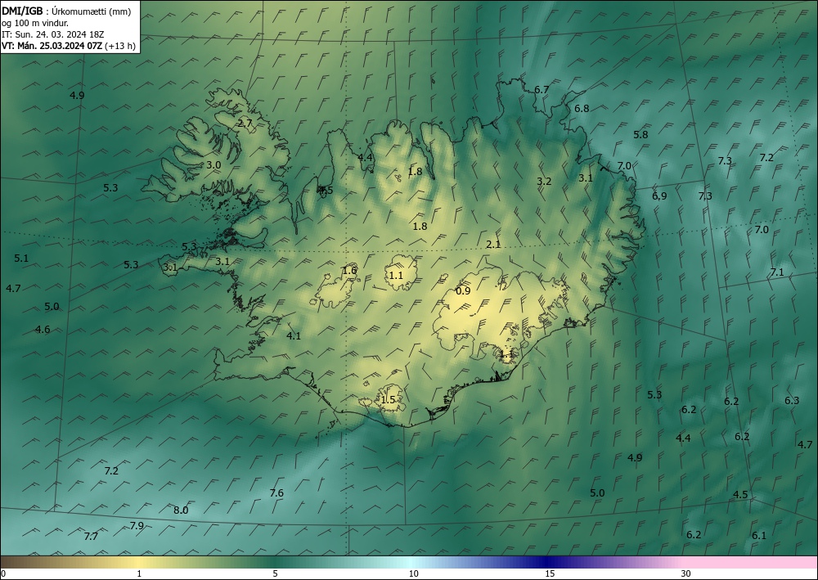Click the 1.1 value on Hofsjökull glacier
The image size is (818, 580).
pos(397,275)
